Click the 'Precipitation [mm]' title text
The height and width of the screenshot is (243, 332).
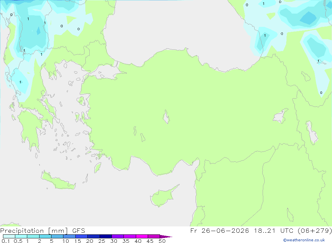pyautogui.click(x=34, y=231)
